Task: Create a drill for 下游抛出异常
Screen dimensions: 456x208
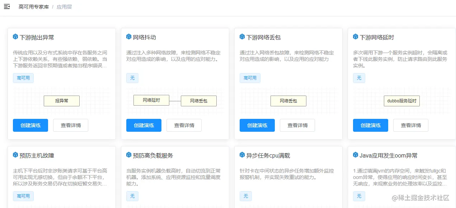Action: click(x=30, y=125)
